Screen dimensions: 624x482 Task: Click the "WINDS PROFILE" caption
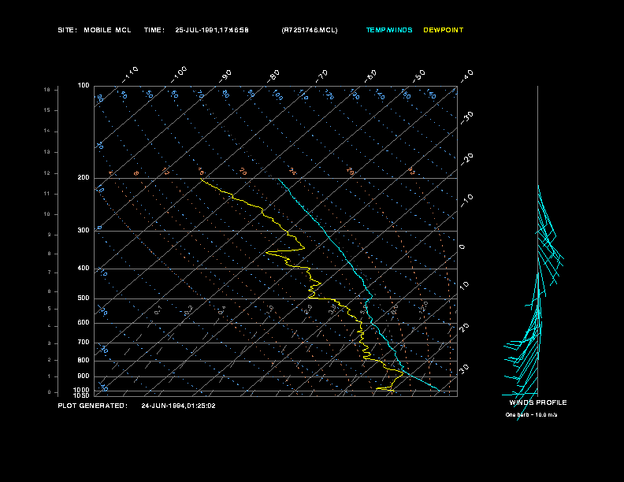tap(538, 402)
